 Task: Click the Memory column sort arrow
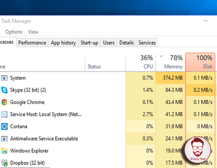click(161, 56)
